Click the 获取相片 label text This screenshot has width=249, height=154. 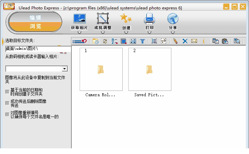[79, 28]
